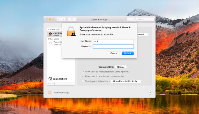The width and height of the screenshot is (199, 114).
Task: Go back using the left arrow button
Action: click(59, 19)
